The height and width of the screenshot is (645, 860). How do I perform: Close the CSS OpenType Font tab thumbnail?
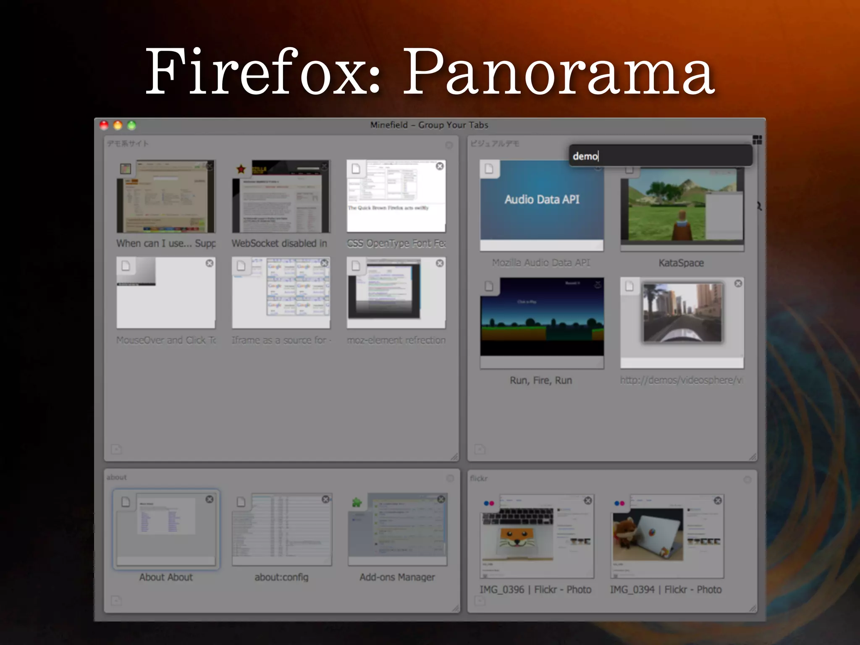point(440,166)
